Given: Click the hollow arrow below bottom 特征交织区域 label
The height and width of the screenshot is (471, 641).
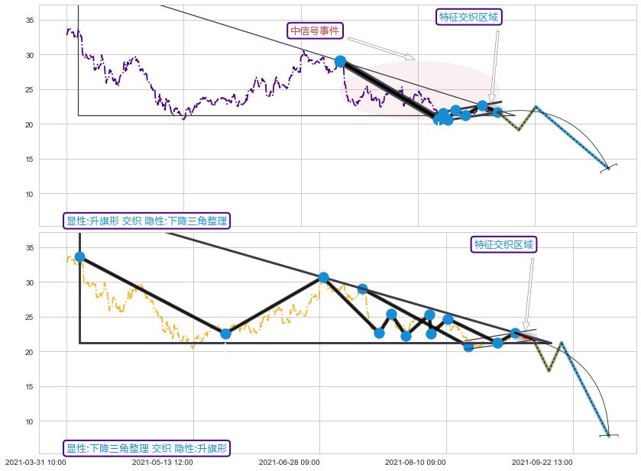Looking at the screenshot, I should click(528, 294).
